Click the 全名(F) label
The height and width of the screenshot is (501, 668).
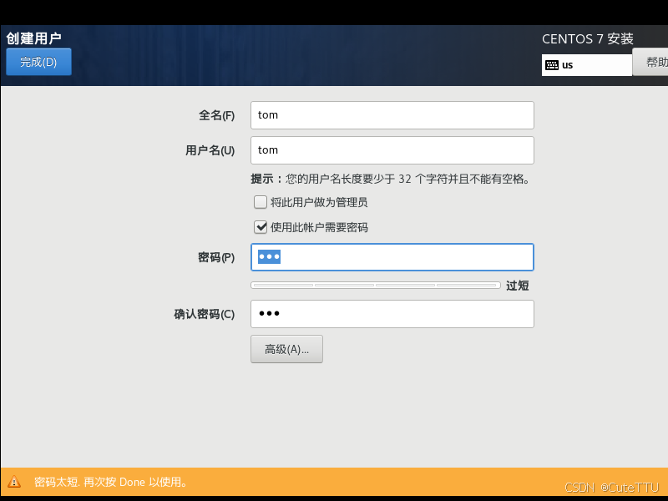click(216, 115)
